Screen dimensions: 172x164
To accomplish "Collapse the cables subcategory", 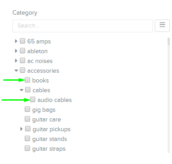I will point(22,90).
